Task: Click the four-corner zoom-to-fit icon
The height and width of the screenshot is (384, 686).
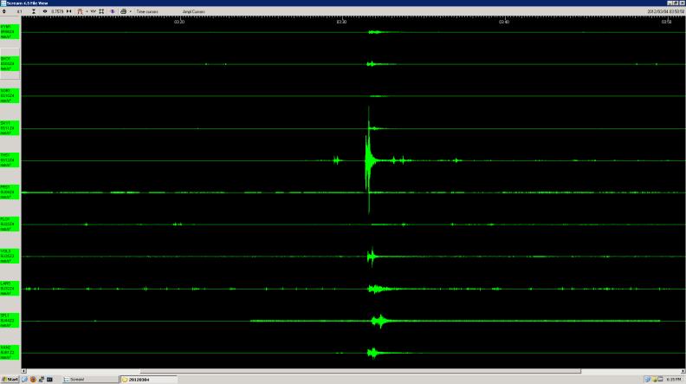Action: pos(101,11)
